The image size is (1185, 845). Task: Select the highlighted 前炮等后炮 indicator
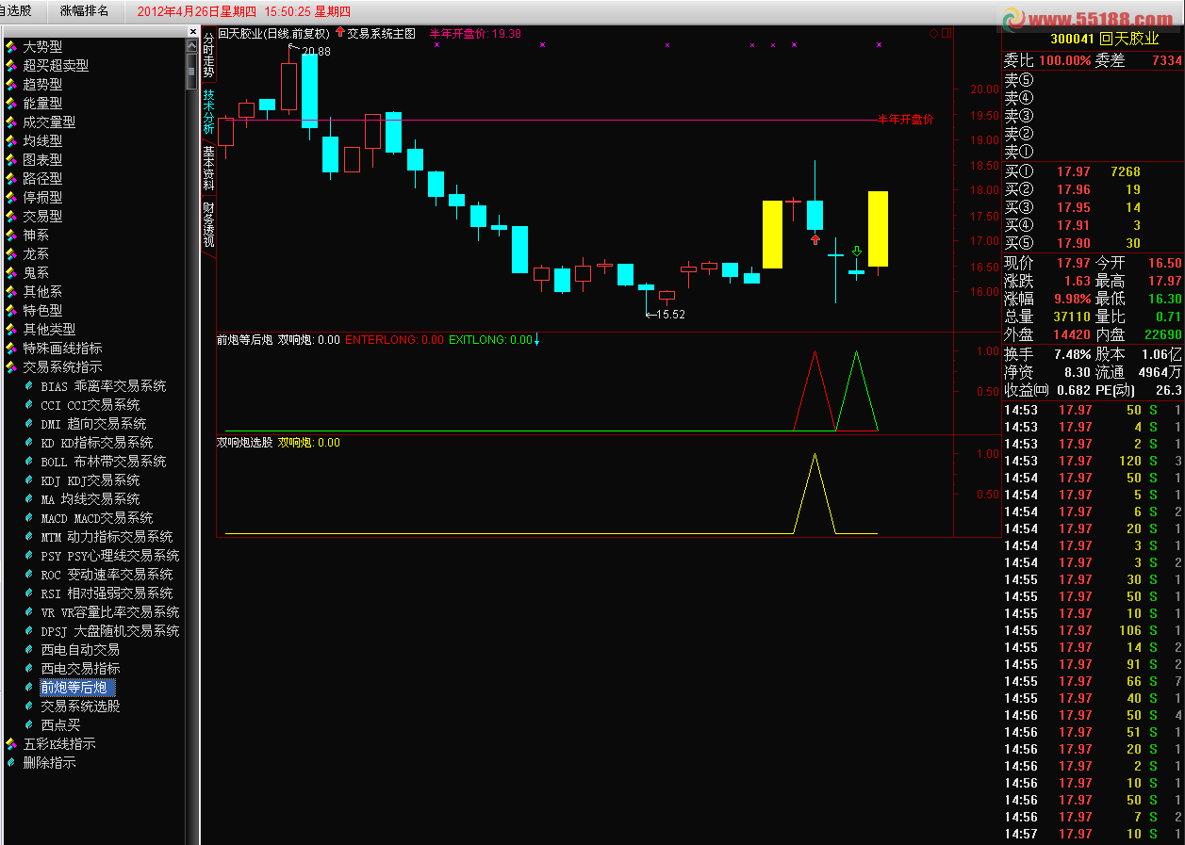point(77,688)
